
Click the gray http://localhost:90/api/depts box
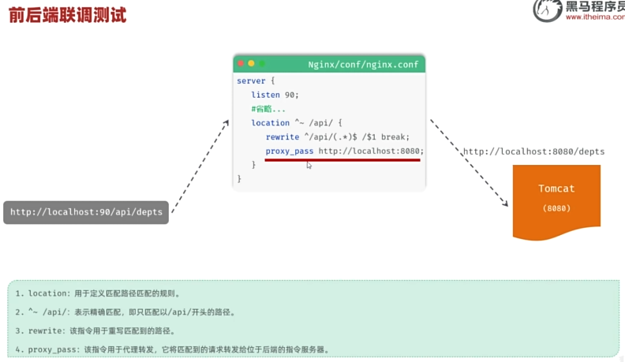(x=86, y=212)
